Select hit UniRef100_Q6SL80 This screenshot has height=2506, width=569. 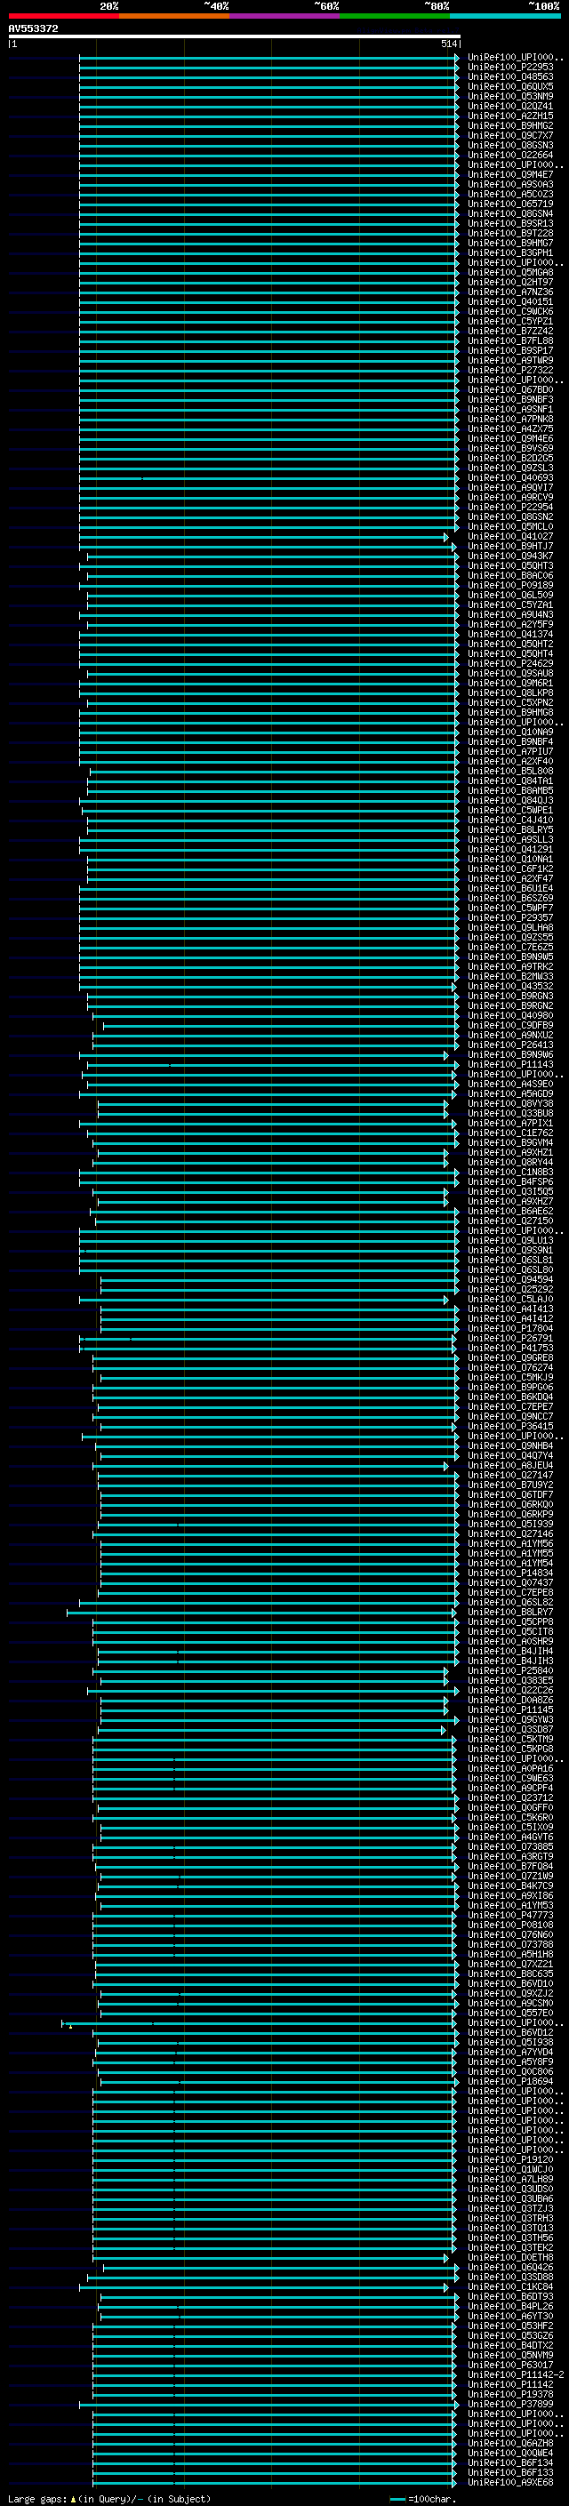tap(510, 1269)
